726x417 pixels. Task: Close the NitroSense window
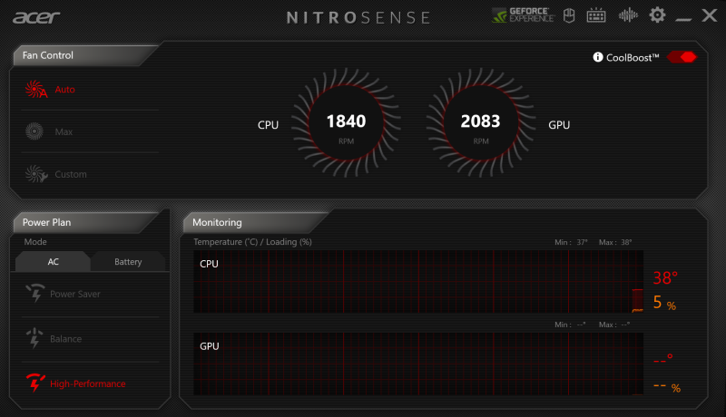click(710, 15)
